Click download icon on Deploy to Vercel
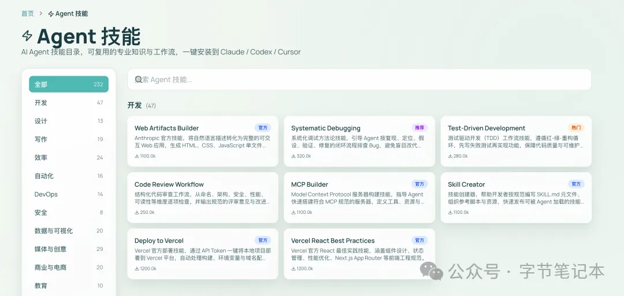Viewport: 624px width, 296px height. [x=136, y=268]
